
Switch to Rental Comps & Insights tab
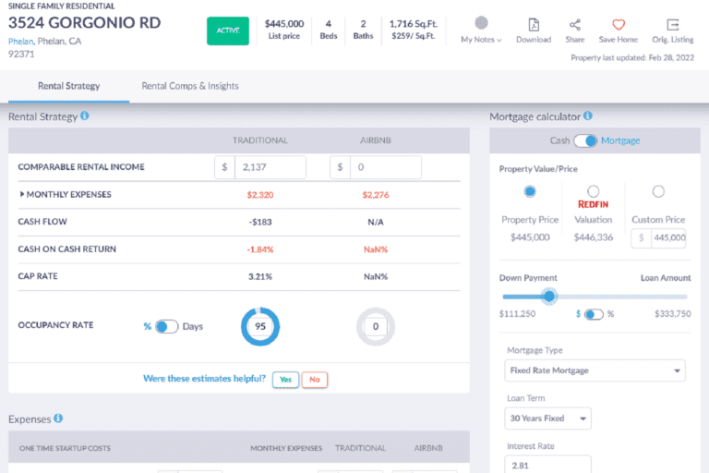189,86
